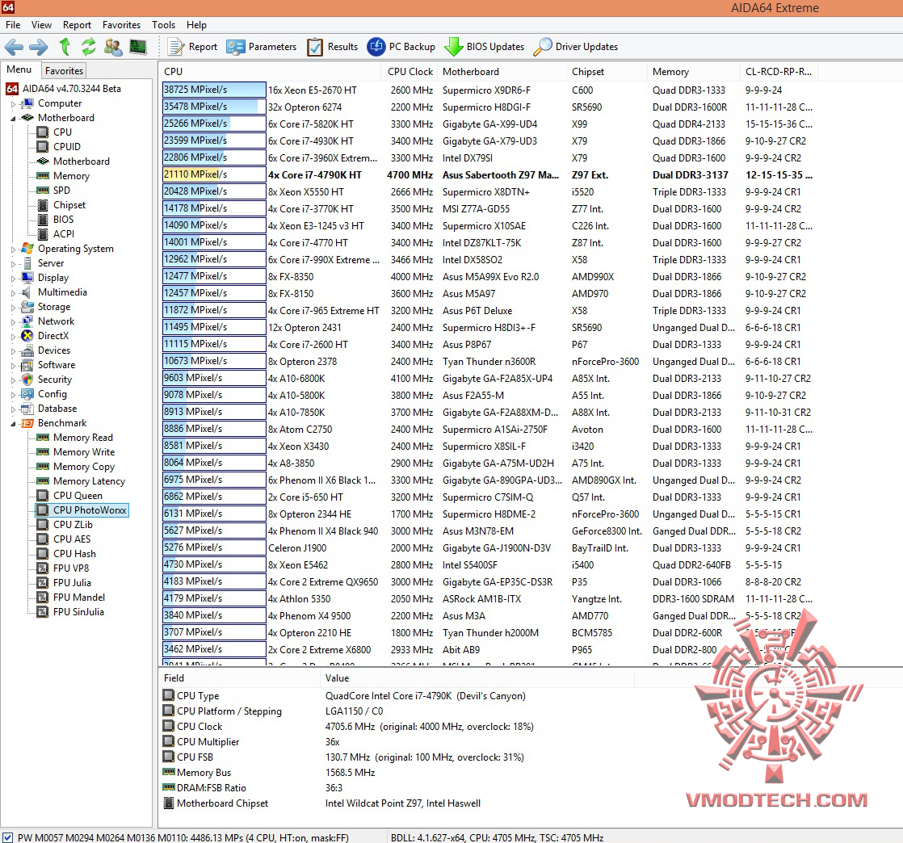Screen dimensions: 903x843
Task: Expand the Server tree node
Action: (x=13, y=264)
